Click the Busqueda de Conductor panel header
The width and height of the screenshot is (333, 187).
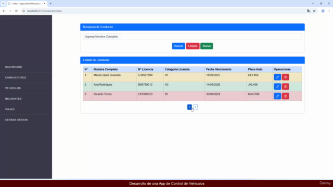click(193, 27)
